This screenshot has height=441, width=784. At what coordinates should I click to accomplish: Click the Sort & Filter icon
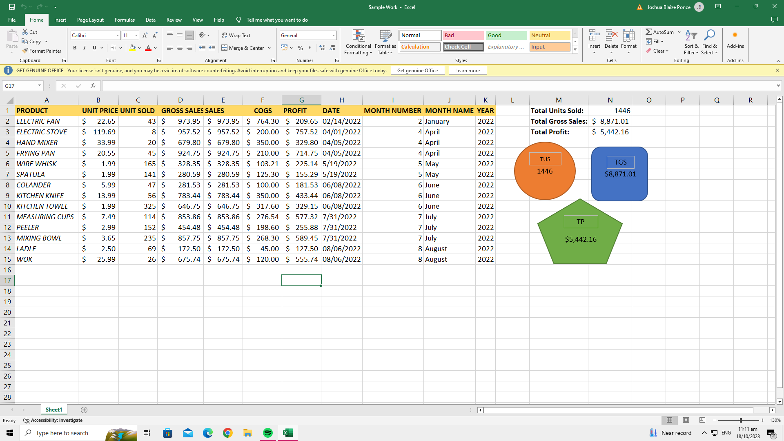pyautogui.click(x=691, y=35)
